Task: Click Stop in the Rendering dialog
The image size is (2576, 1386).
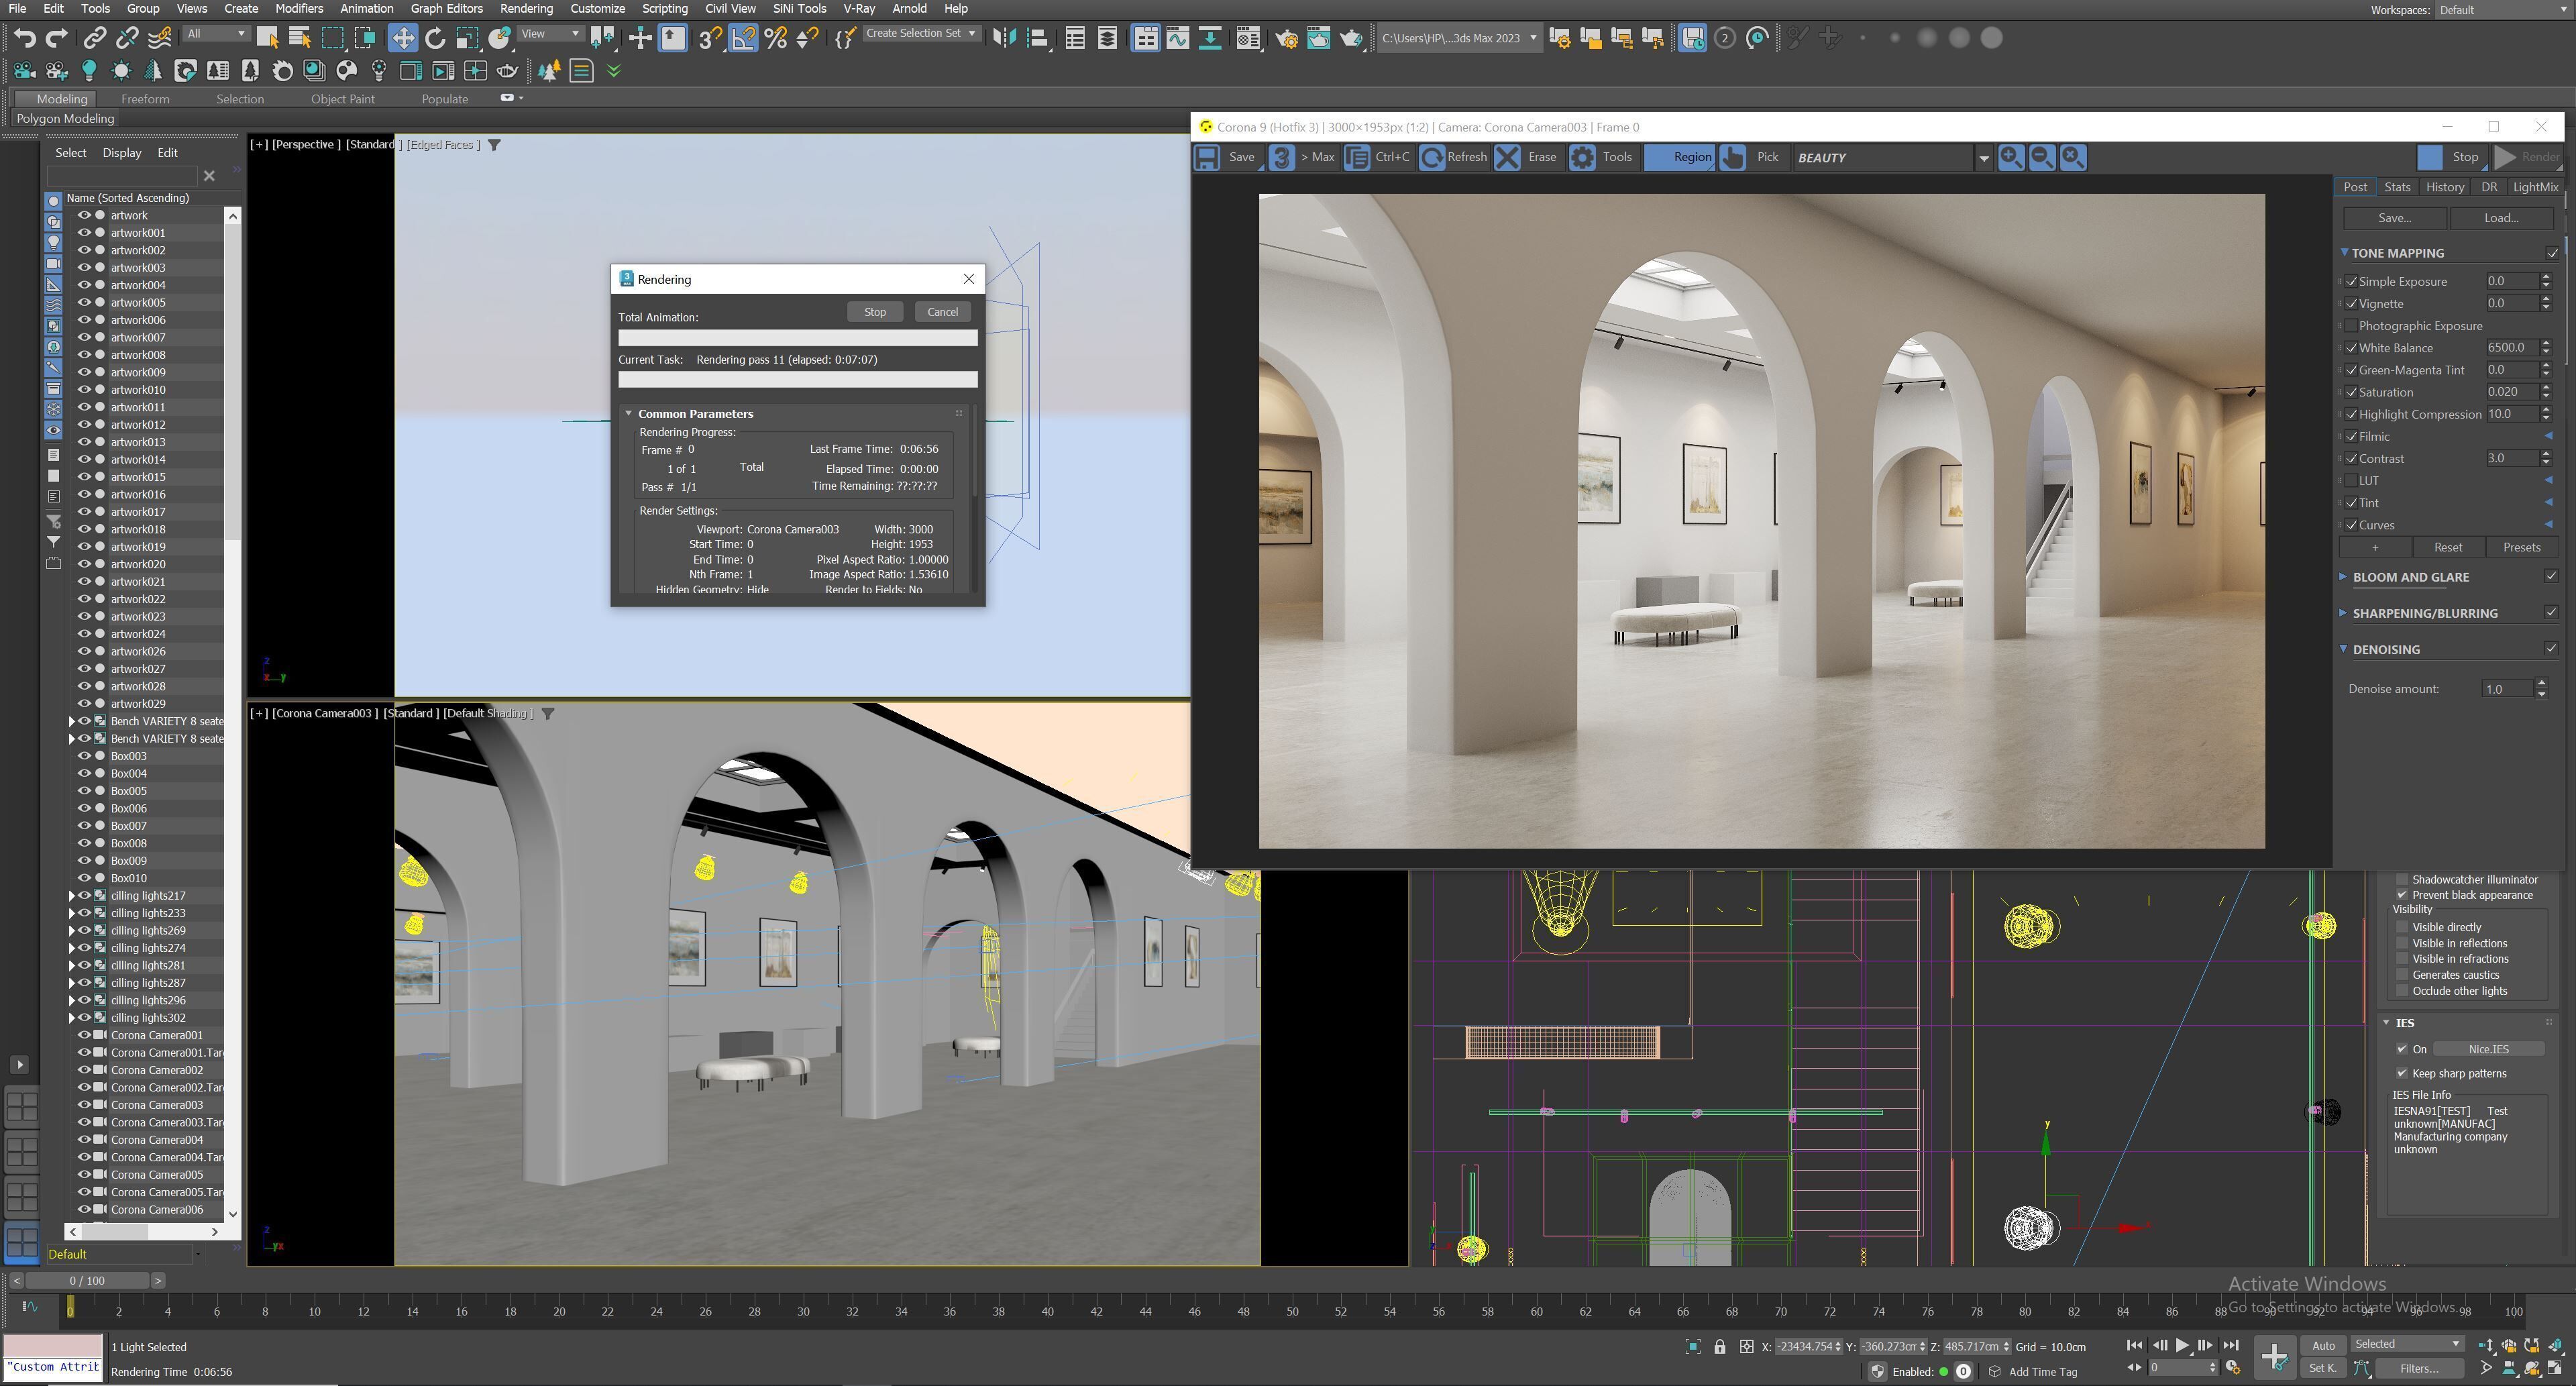Action: pyautogui.click(x=874, y=312)
